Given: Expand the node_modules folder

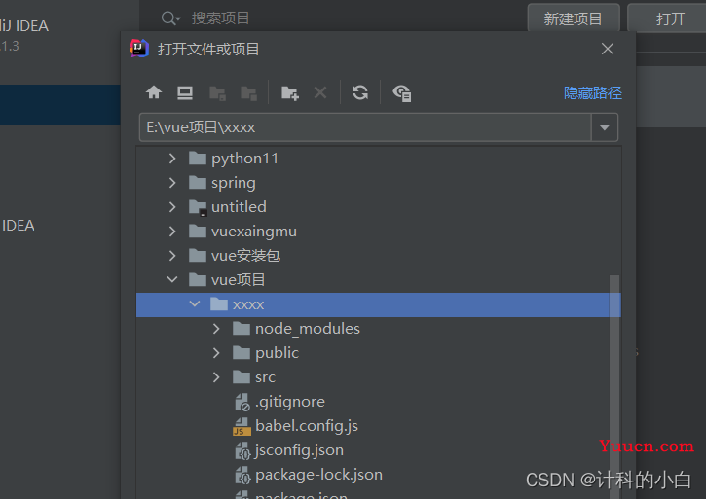Looking at the screenshot, I should click(216, 329).
